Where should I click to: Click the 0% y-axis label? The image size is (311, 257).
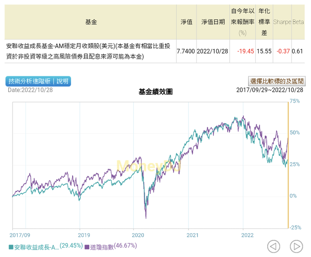[x=293, y=196]
